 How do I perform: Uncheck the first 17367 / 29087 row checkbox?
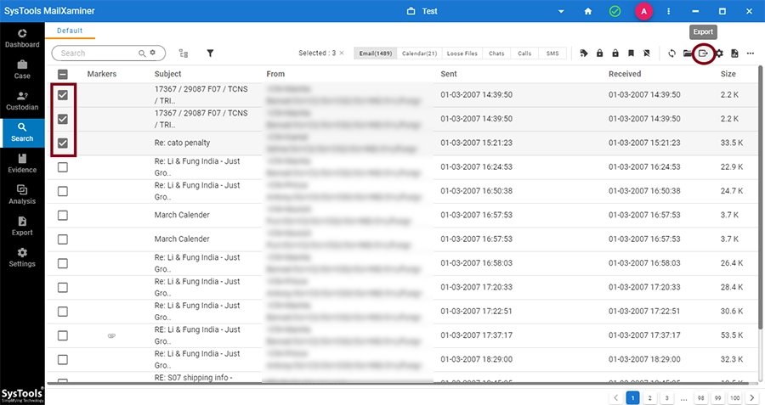(x=62, y=95)
